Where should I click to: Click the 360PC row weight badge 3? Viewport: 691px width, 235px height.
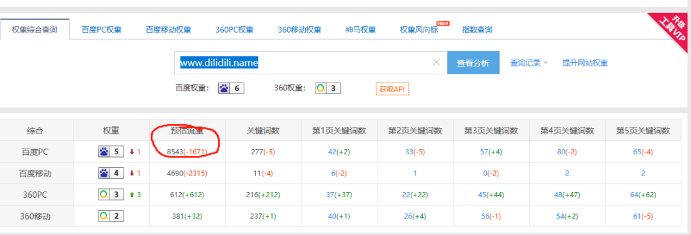coord(111,195)
